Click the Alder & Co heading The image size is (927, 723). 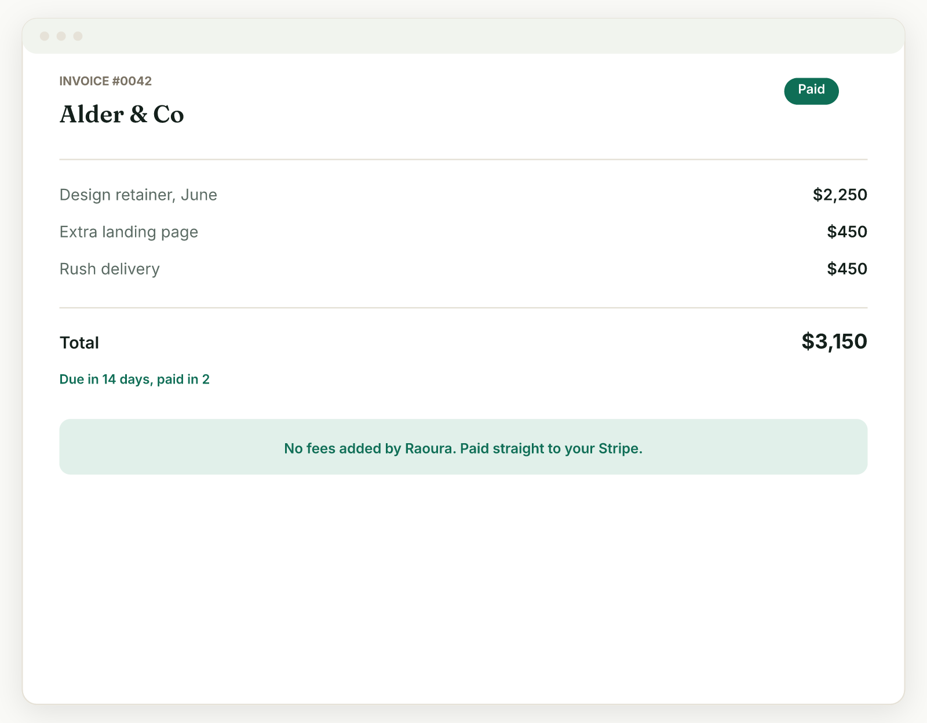pos(122,114)
